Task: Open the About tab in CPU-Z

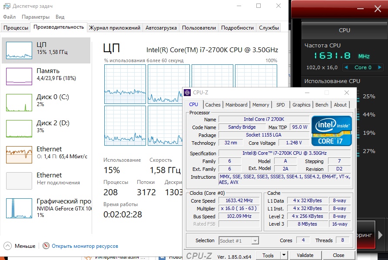Action: (340, 105)
